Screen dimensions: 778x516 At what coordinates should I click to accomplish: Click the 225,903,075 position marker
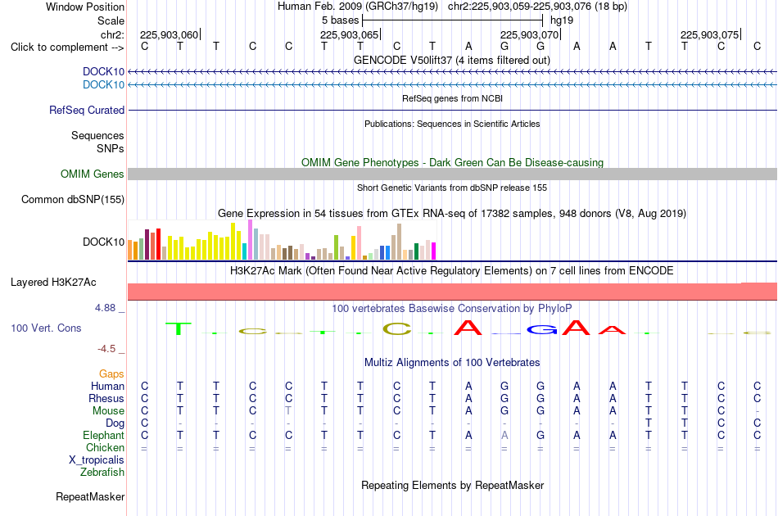pyautogui.click(x=710, y=34)
